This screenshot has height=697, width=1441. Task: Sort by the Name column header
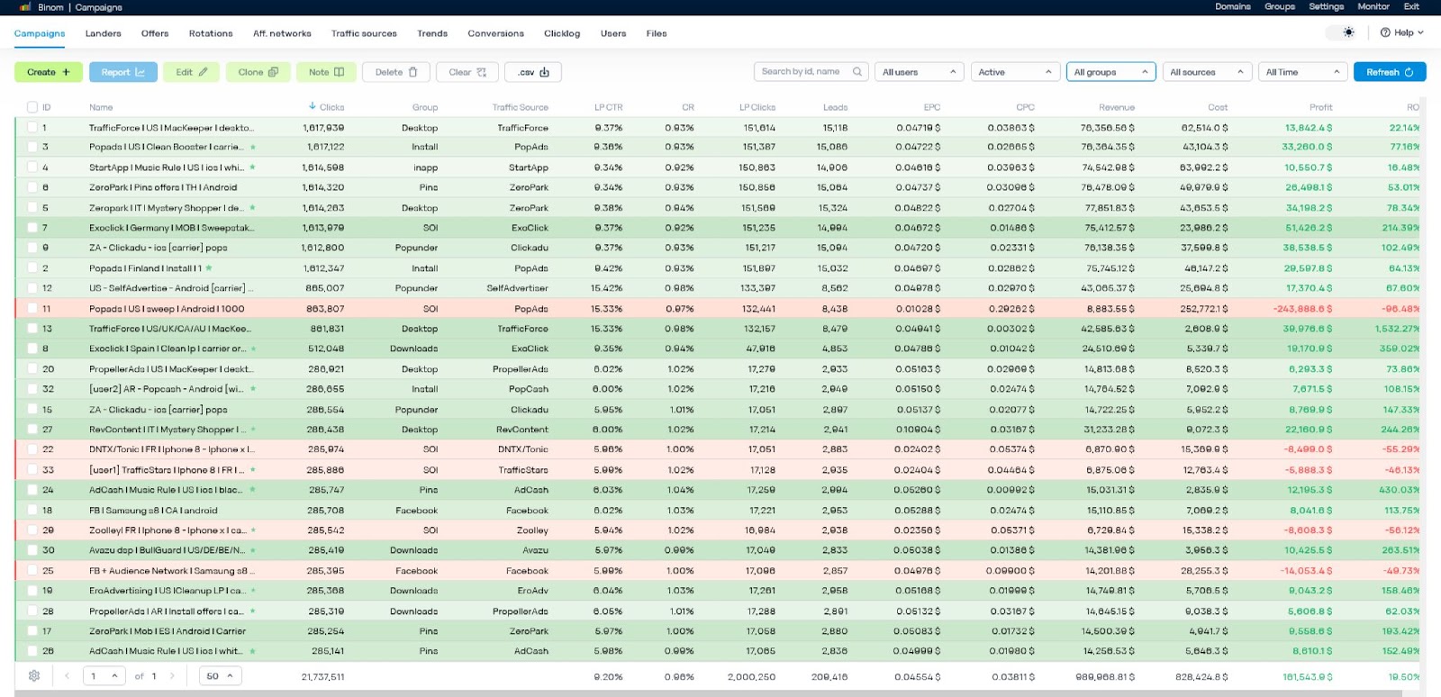click(x=101, y=107)
